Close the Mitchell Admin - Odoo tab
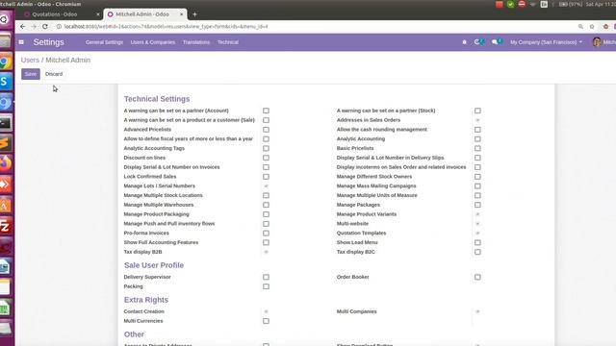 point(182,14)
